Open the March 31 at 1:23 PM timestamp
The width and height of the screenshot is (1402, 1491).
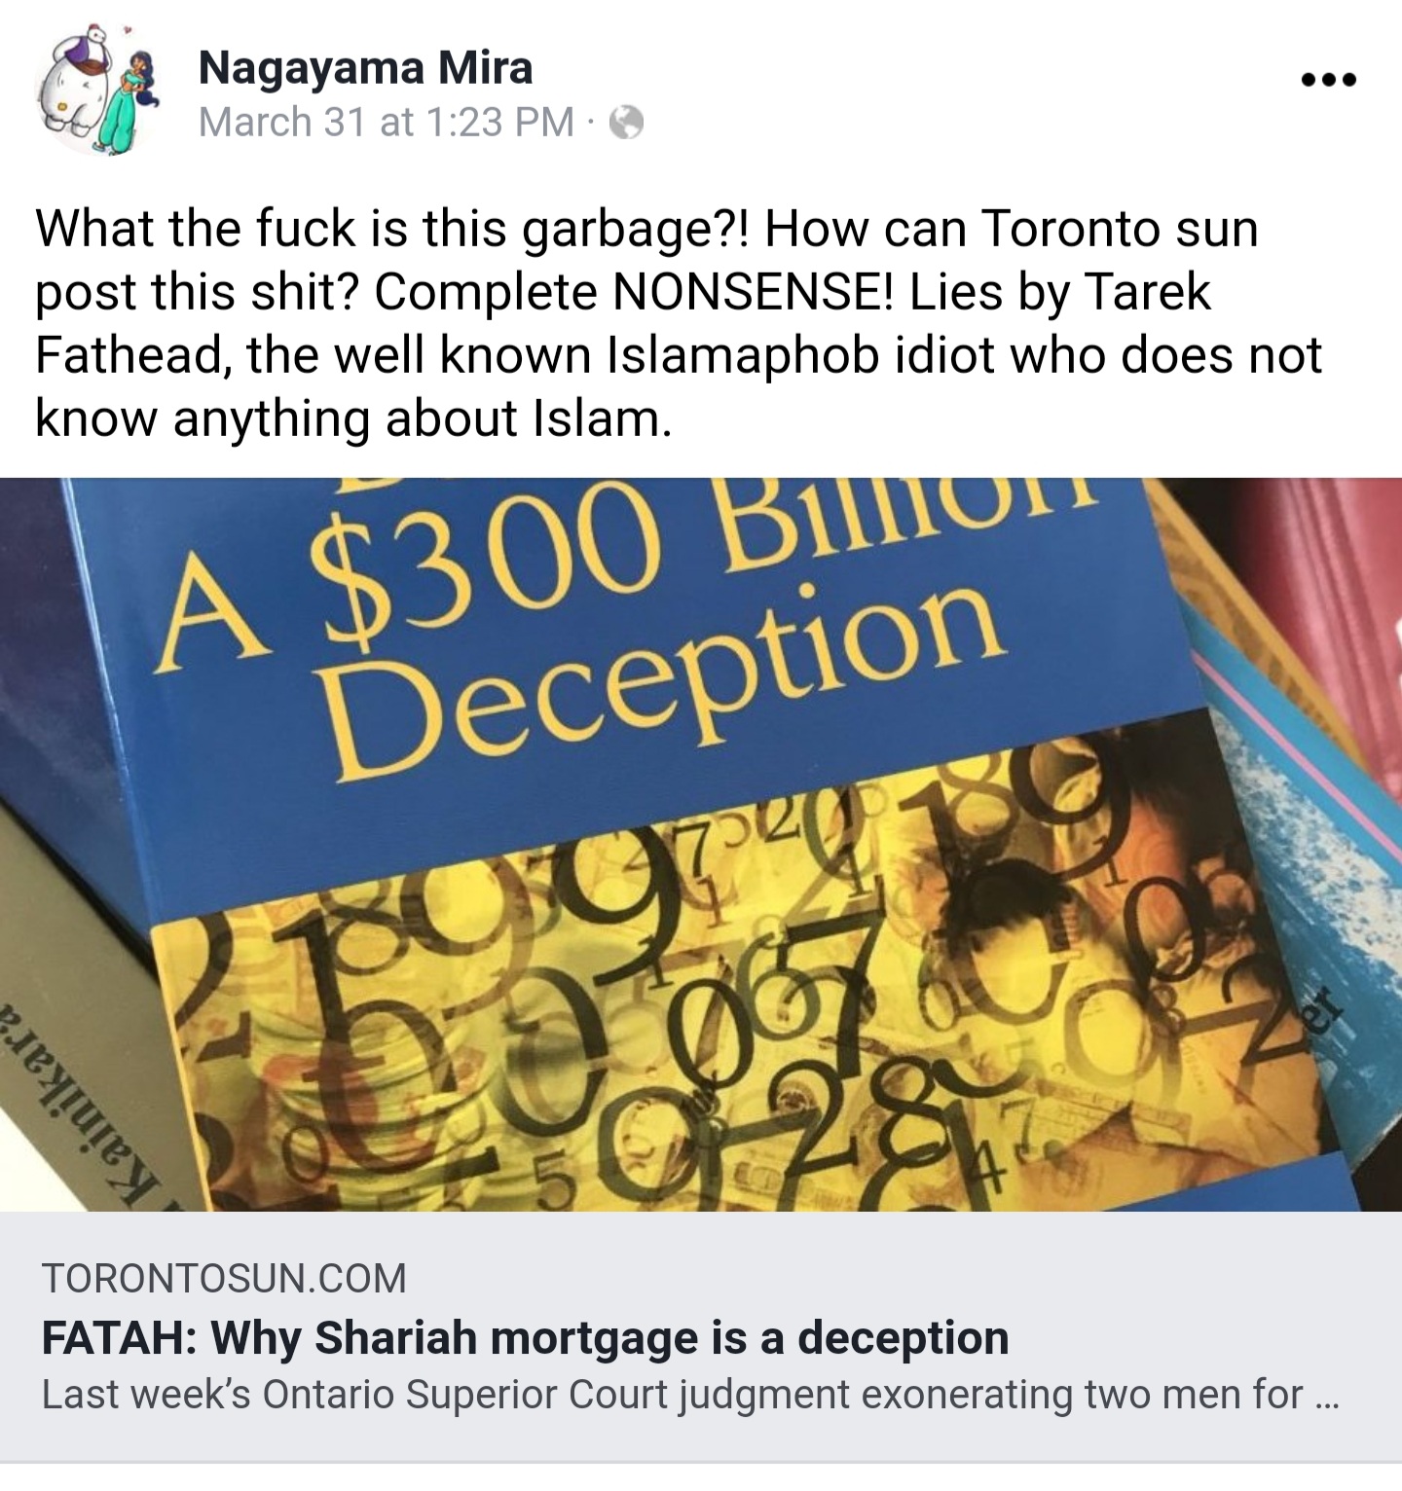tap(386, 123)
